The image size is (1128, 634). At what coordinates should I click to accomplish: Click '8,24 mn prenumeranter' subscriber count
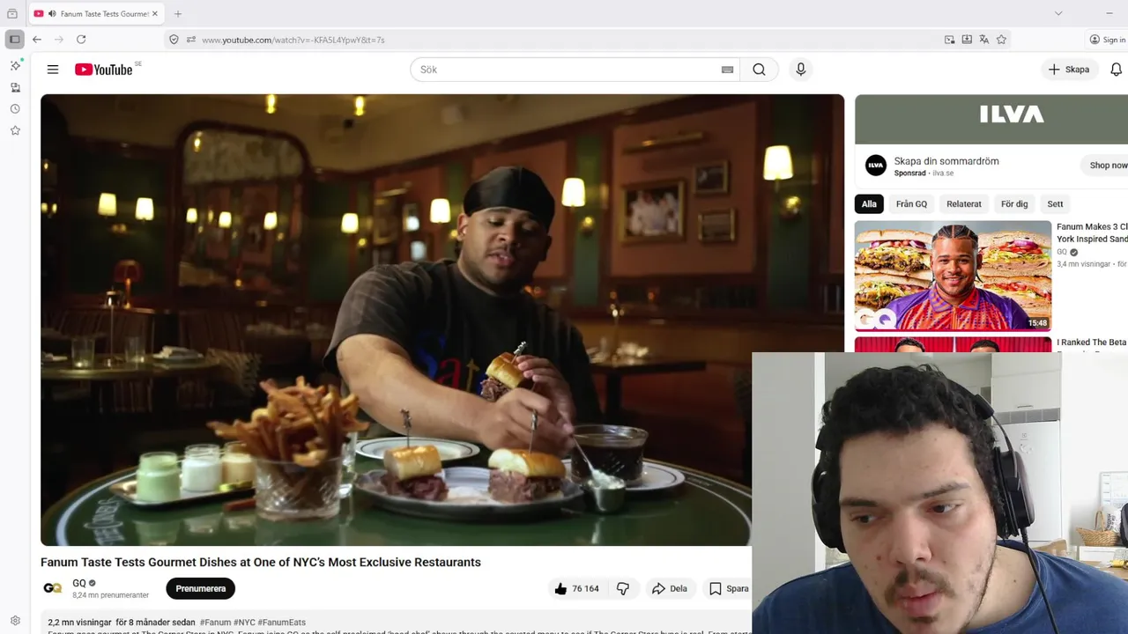(110, 595)
